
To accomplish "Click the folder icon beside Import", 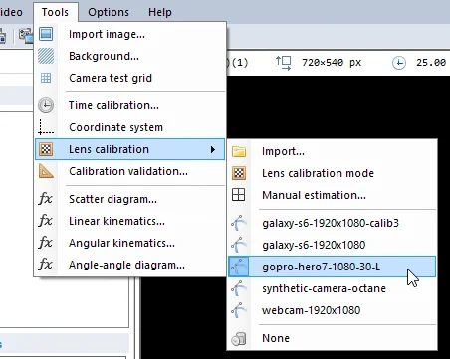I will pyautogui.click(x=239, y=151).
